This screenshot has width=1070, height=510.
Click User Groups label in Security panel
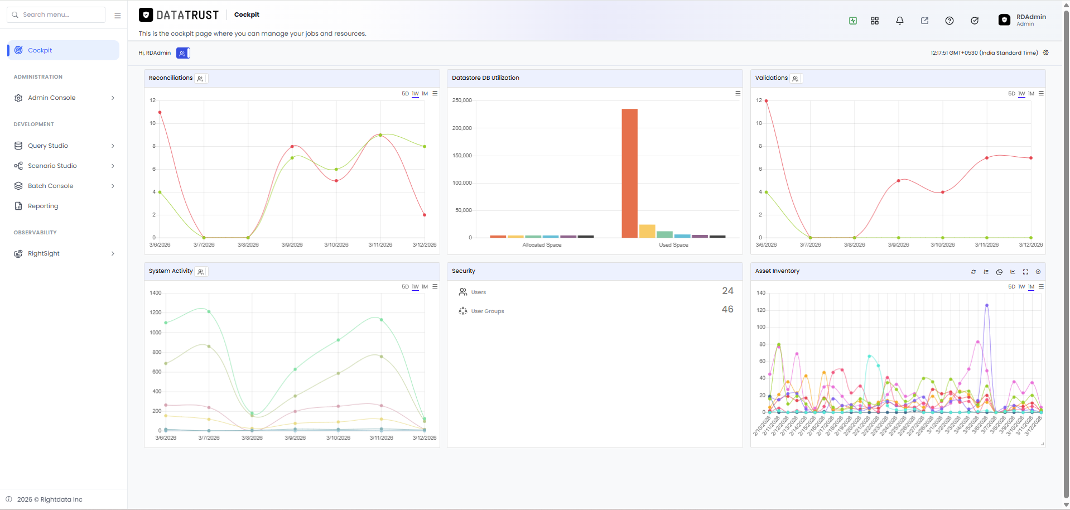click(x=487, y=311)
